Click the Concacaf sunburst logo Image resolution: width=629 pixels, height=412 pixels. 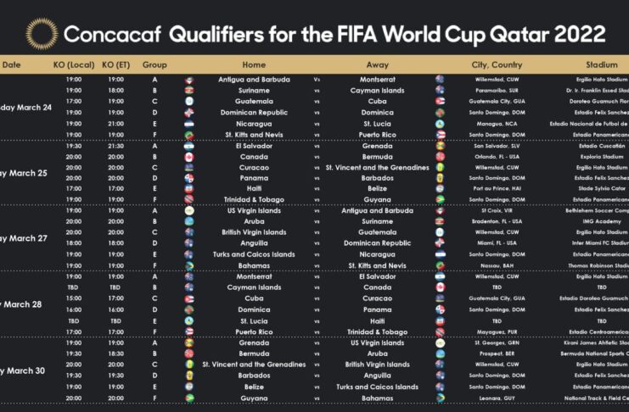(42, 33)
